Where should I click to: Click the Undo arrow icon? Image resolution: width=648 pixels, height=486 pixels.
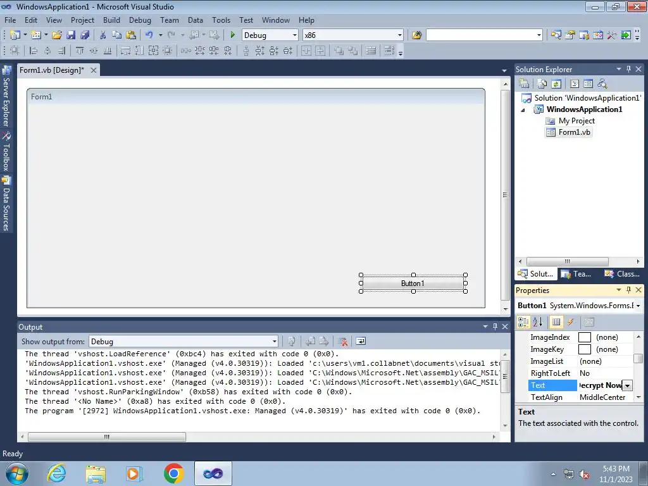[149, 35]
